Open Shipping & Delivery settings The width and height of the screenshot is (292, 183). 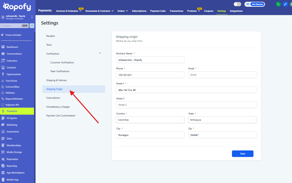[x=57, y=80]
